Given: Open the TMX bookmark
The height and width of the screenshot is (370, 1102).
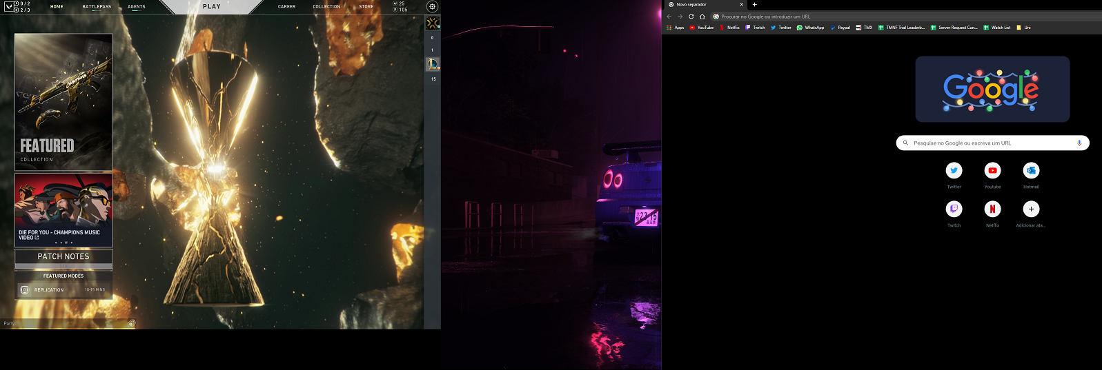Looking at the screenshot, I should (864, 28).
